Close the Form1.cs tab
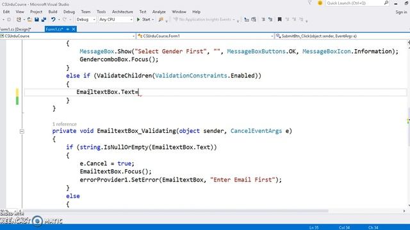The image size is (410, 230). 74,29
